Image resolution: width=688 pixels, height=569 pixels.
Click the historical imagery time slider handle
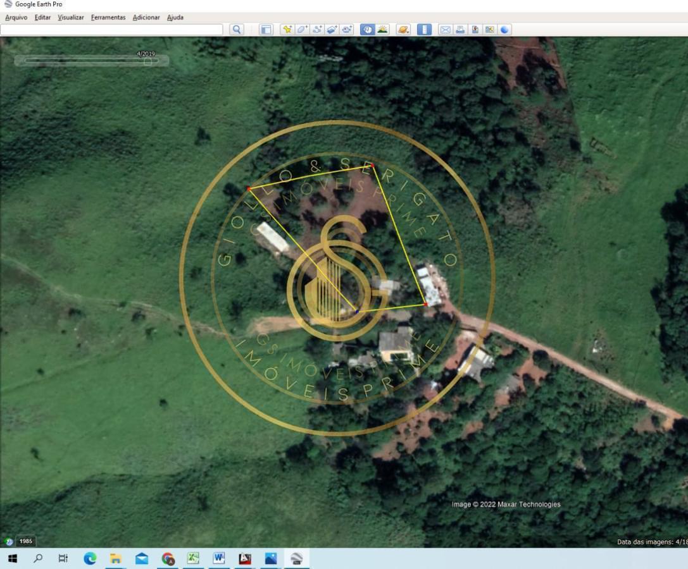(148, 61)
